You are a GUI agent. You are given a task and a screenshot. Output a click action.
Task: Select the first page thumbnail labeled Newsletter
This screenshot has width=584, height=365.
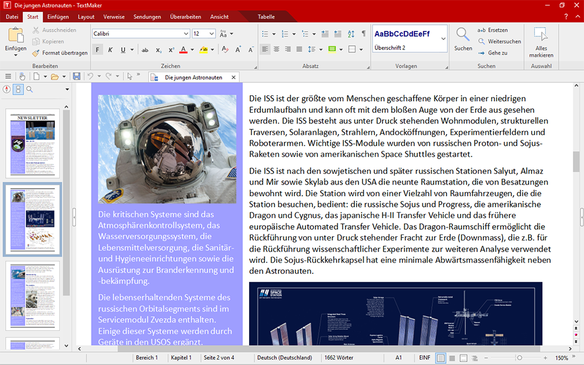tap(33, 143)
